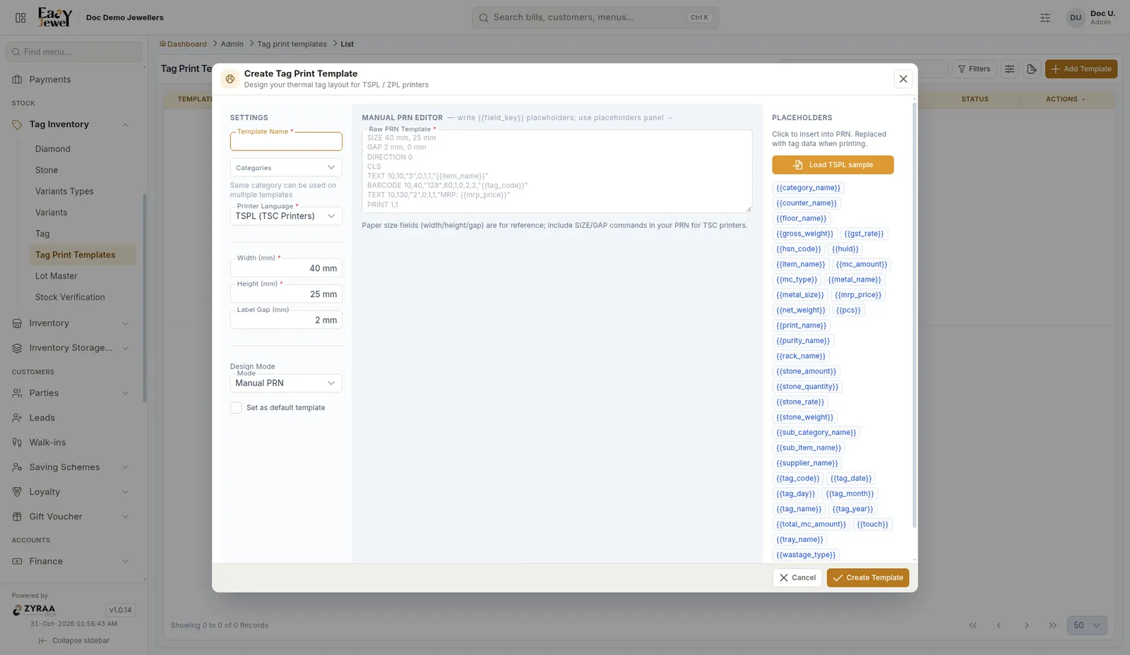Image resolution: width=1130 pixels, height=655 pixels.
Task: Insert {{gross_weight}} placeholder
Action: pyautogui.click(x=804, y=234)
